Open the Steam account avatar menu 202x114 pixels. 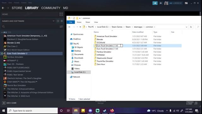point(166,3)
